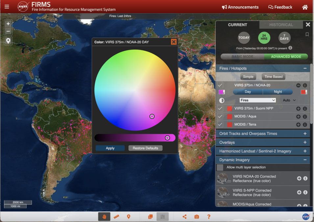Open the hamburger main menu
This screenshot has width=314, height=222.
click(7, 7)
